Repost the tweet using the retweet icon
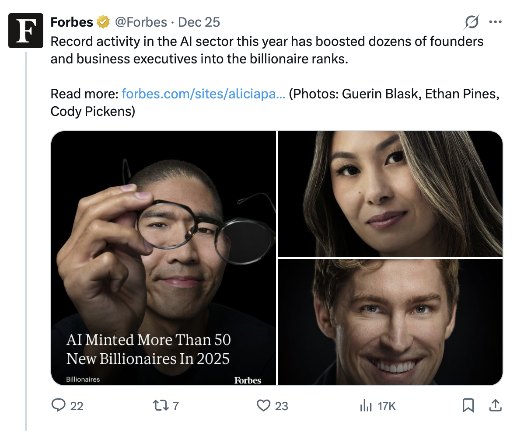This screenshot has height=432, width=517. (x=158, y=406)
